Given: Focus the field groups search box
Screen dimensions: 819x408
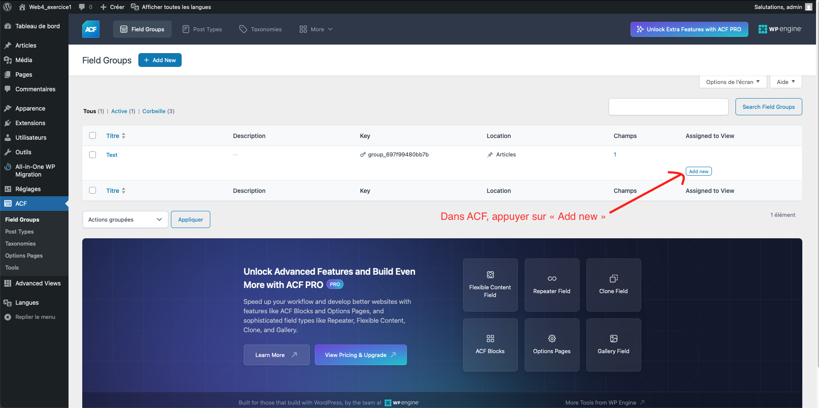Looking at the screenshot, I should (x=668, y=107).
